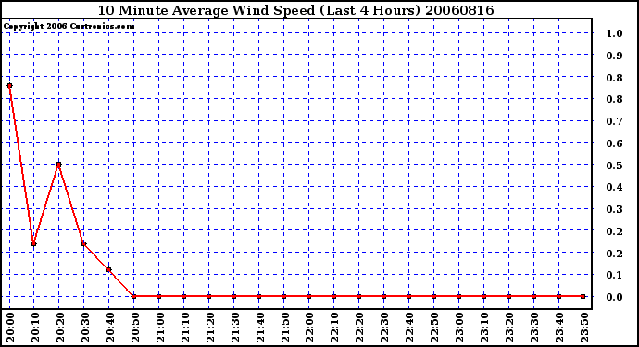The image size is (639, 347).
Task: Click the 0.4 y-axis value label
Action: pyautogui.click(x=614, y=187)
